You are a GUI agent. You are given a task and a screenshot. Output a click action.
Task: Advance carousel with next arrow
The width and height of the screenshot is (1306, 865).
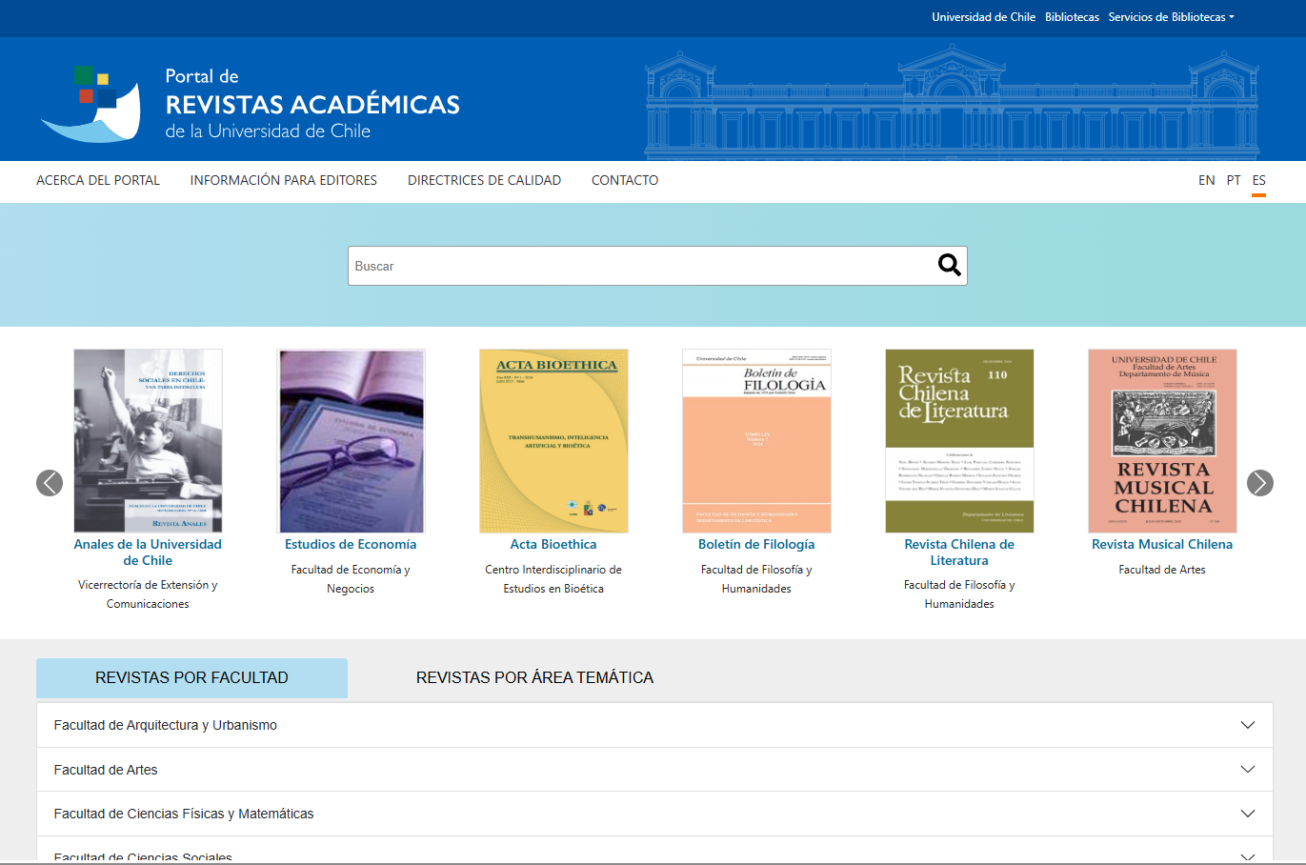coord(1259,483)
